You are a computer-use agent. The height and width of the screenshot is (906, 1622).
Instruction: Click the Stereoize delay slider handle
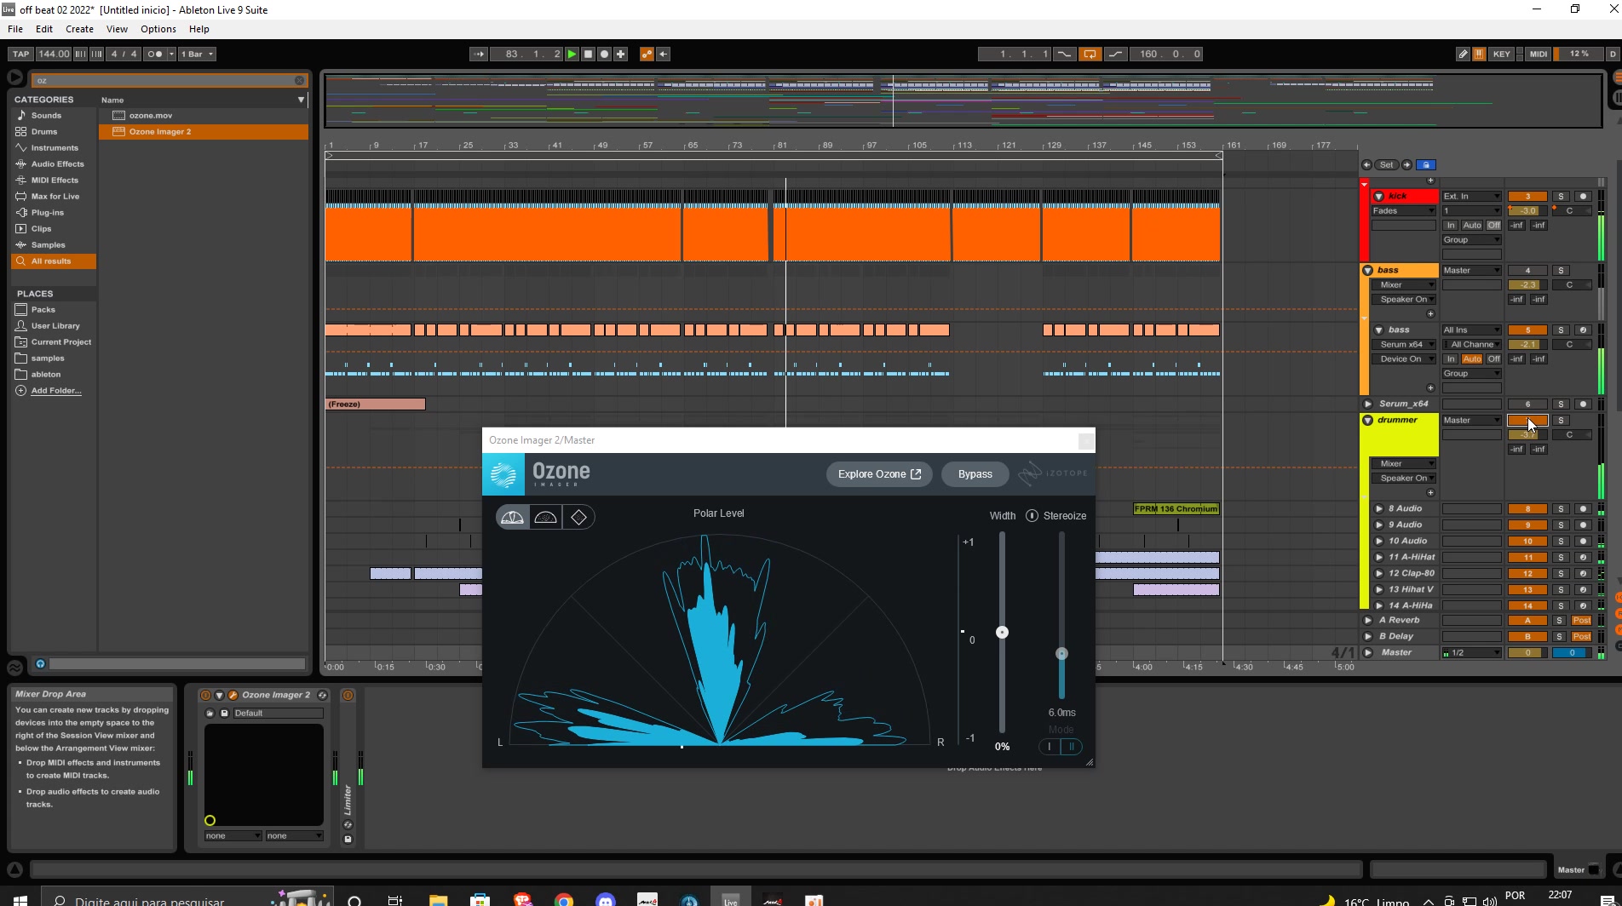(1061, 654)
